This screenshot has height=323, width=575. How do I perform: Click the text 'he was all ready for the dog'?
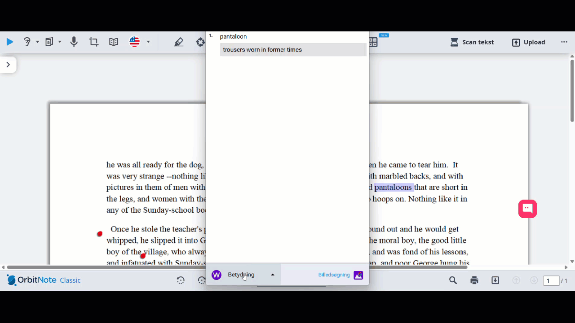[x=155, y=165]
